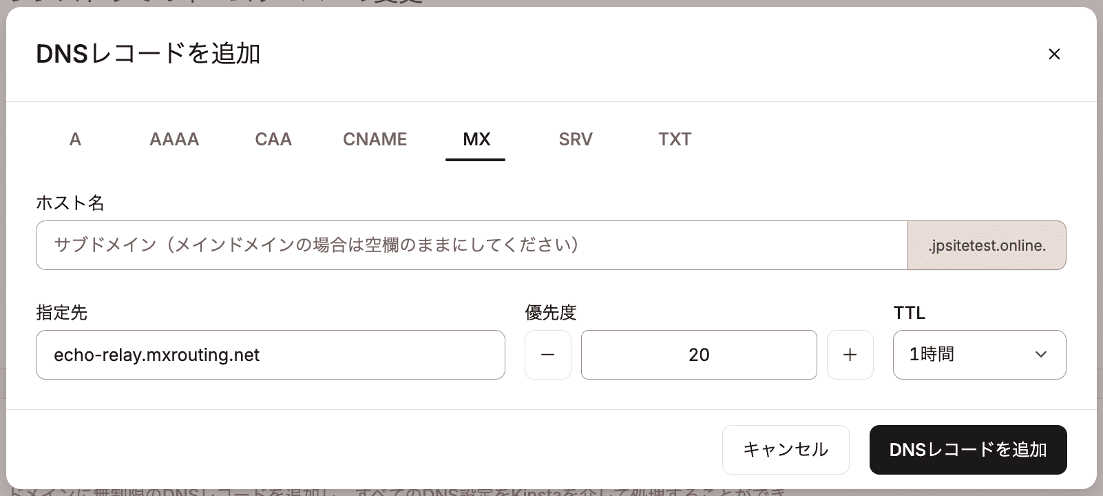Open the TTL dropdown chevron
The height and width of the screenshot is (496, 1103).
pos(1041,355)
